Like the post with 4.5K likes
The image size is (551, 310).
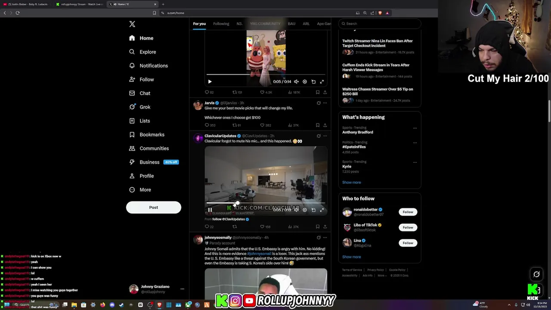coord(266,92)
